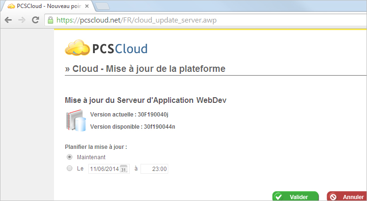Click the Planifier la mise à jour label
This screenshot has width=367, height=201.
[96, 147]
